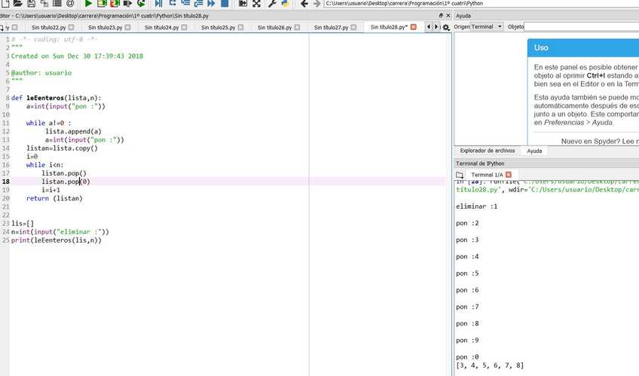Open the Origen Terminal dropdown
Viewport: 639px width, 376px height.
tap(487, 27)
